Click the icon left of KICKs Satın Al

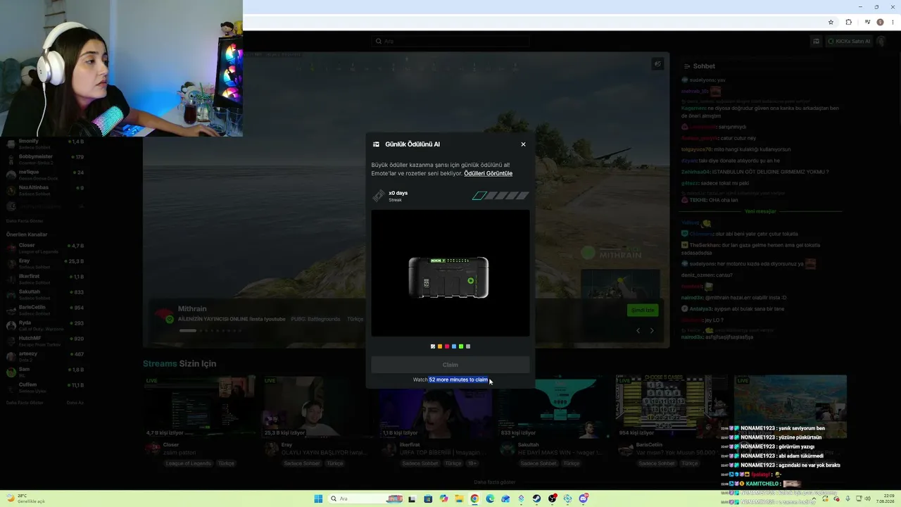(816, 42)
